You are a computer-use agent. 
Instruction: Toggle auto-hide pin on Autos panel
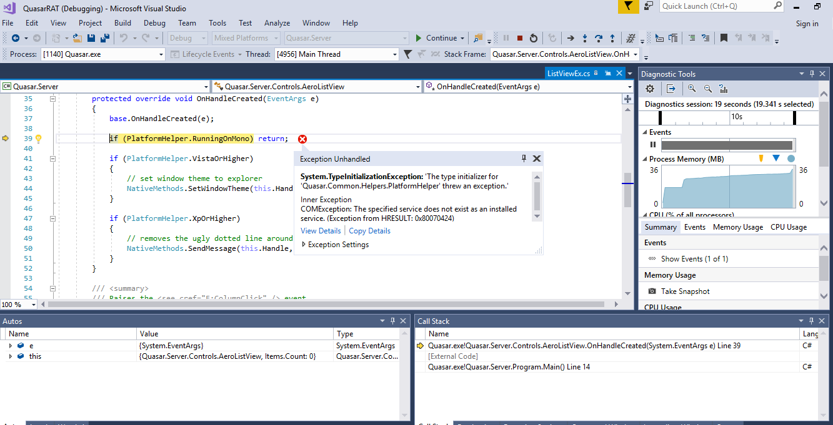click(393, 321)
